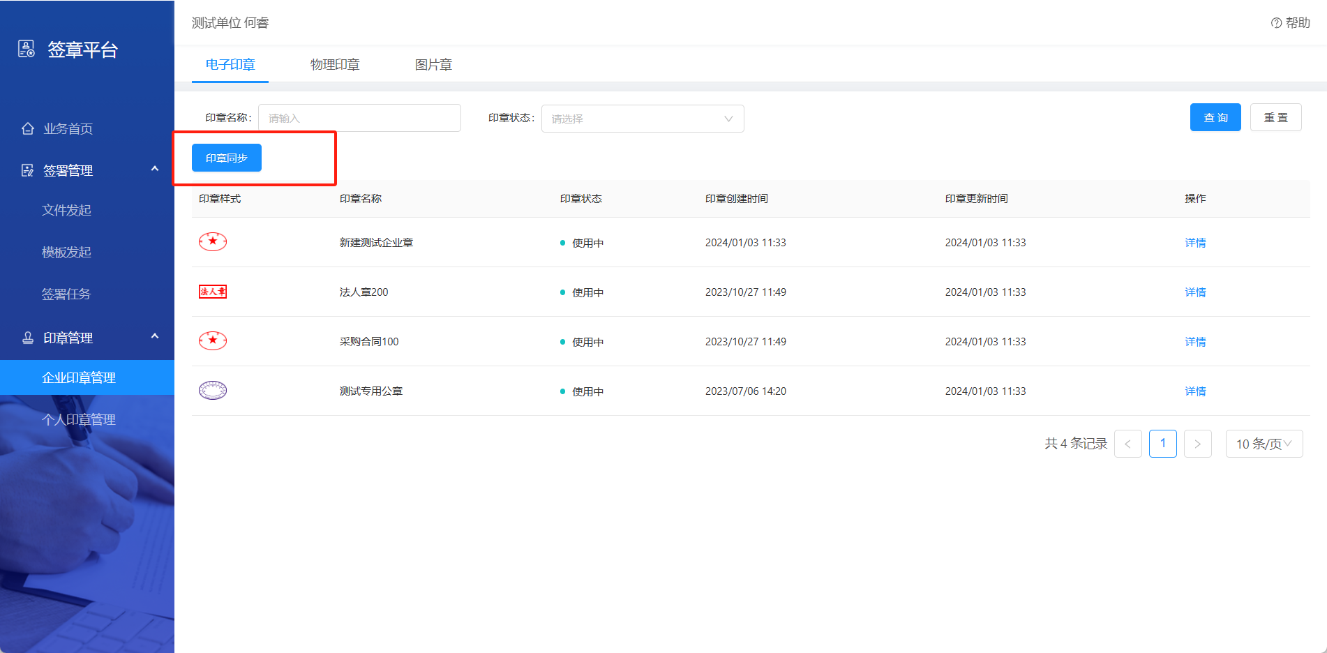Click the 印章同步 button
Image resolution: width=1327 pixels, height=653 pixels.
click(x=227, y=158)
